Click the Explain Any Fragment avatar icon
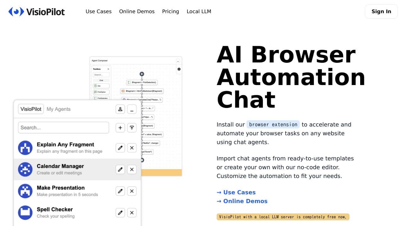The width and height of the screenshot is (403, 226). (x=25, y=148)
